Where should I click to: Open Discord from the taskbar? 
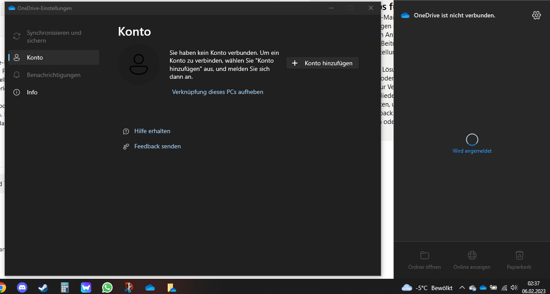(x=22, y=287)
